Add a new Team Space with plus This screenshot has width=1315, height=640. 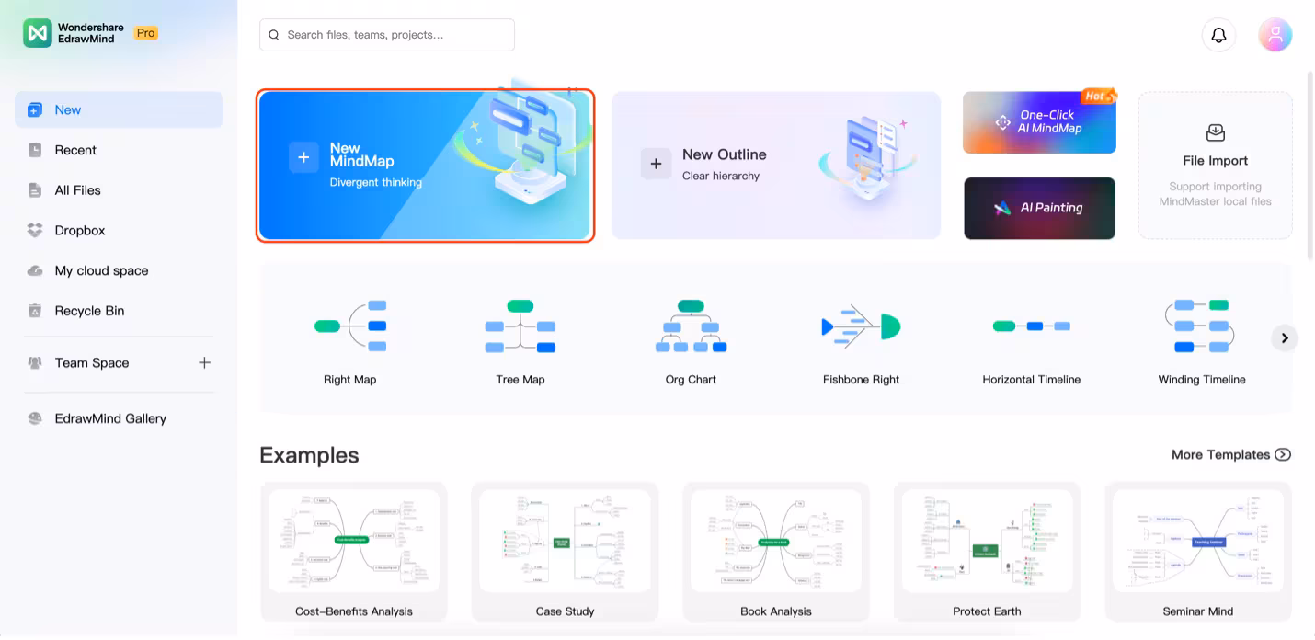coord(204,362)
